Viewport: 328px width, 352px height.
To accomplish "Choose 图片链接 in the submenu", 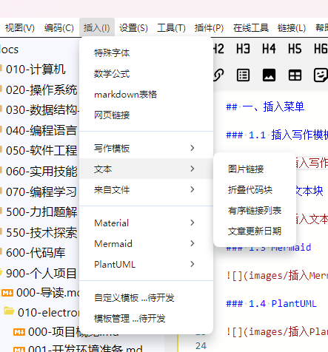I will click(x=255, y=169).
